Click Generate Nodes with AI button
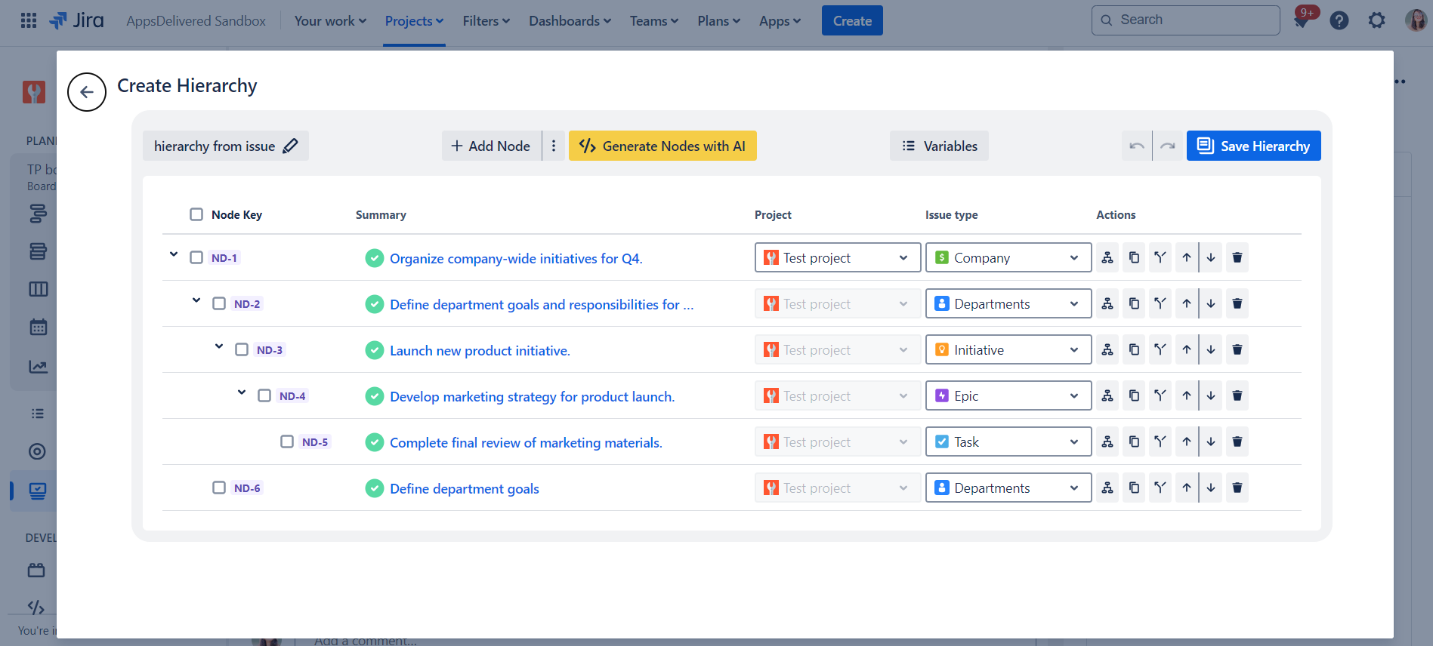The height and width of the screenshot is (646, 1433). click(662, 146)
